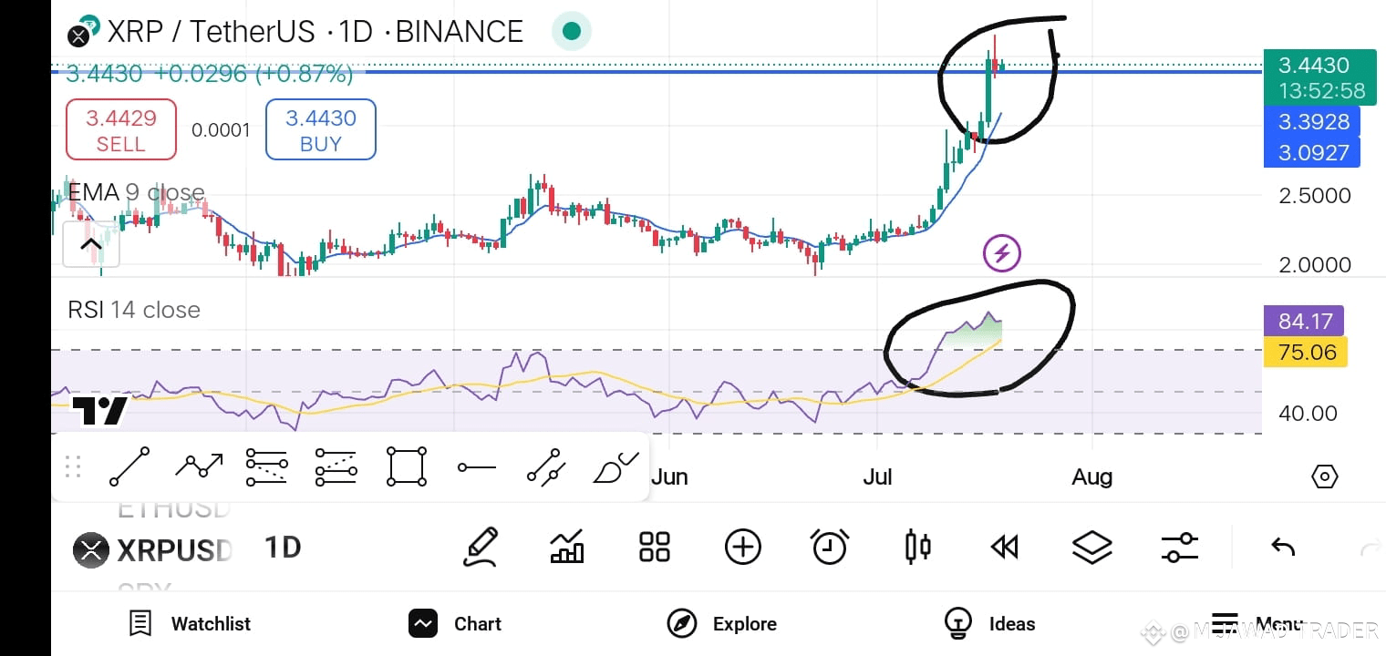
Task: Select the brush drawing tool
Action: (x=616, y=467)
